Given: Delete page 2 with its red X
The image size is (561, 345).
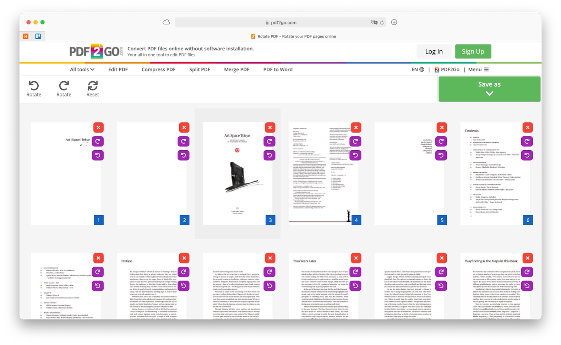Looking at the screenshot, I should tap(184, 127).
